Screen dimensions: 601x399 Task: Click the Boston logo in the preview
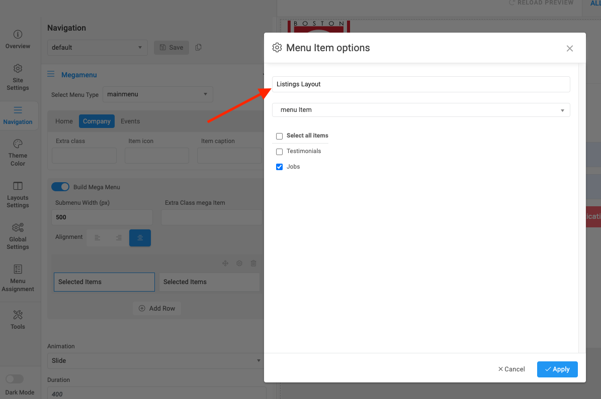click(x=318, y=27)
